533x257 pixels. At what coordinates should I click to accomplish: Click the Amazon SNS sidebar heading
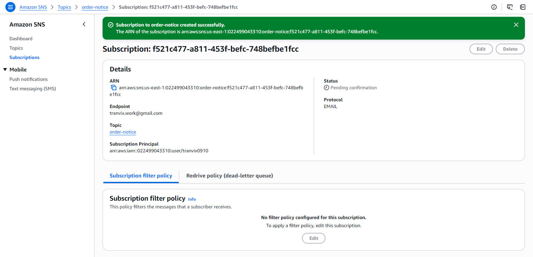point(27,24)
